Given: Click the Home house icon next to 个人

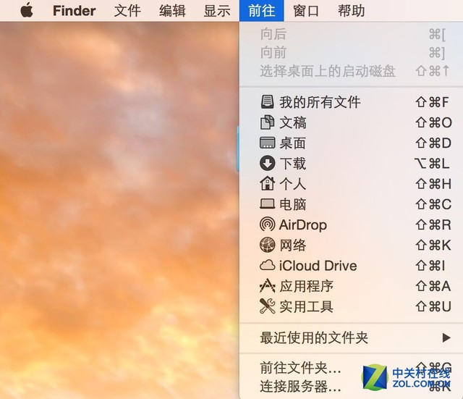Looking at the screenshot, I should (x=268, y=184).
